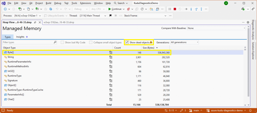
Task: Open the Thread dropdown
Action: [93, 16]
